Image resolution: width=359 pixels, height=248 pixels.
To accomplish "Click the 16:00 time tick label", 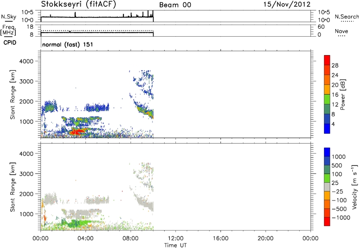I will tap(220, 239).
